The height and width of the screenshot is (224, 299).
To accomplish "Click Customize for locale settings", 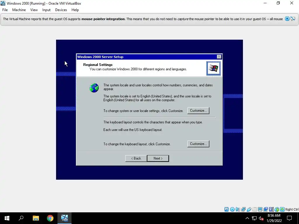I will coord(198,111).
